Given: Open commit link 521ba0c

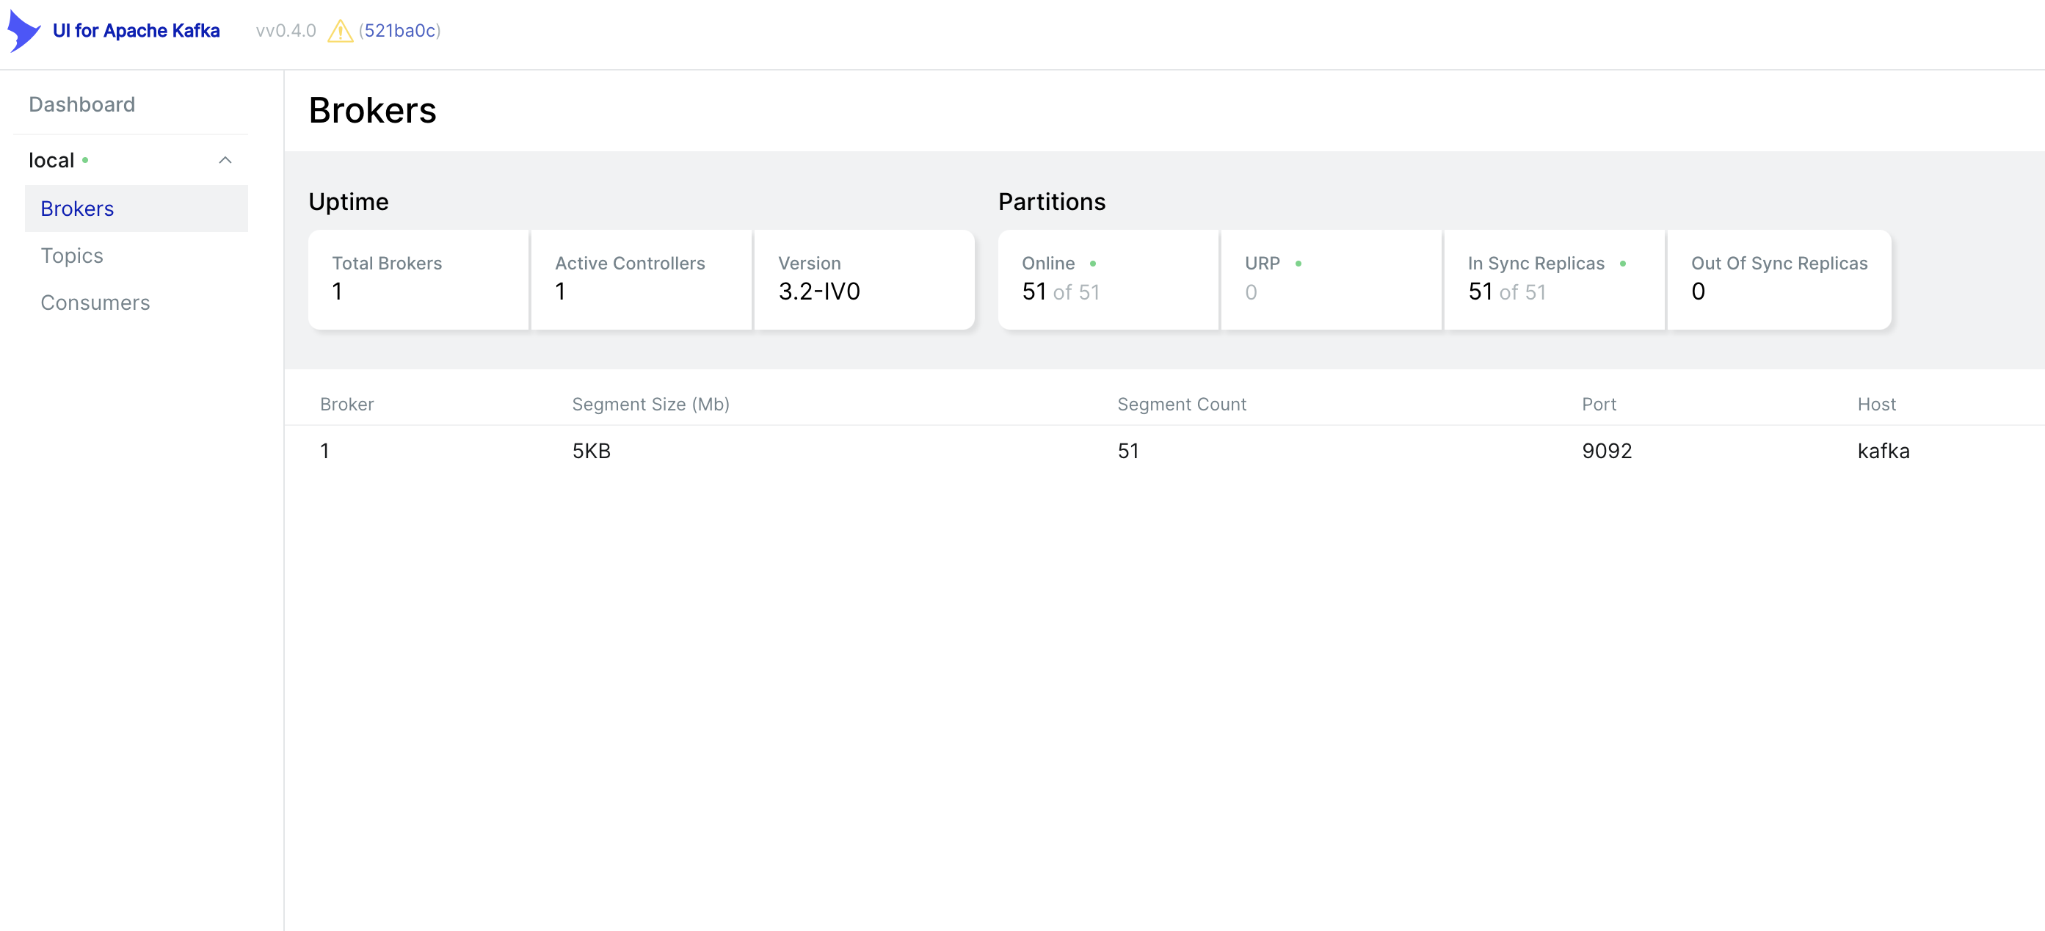Looking at the screenshot, I should click(399, 31).
